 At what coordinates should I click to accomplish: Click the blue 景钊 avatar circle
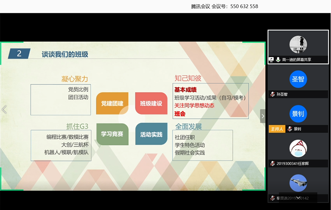(x=298, y=114)
